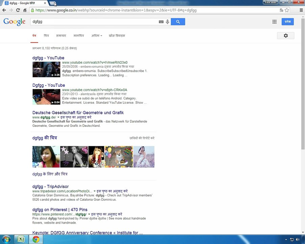Click the scrollbar down arrow

pos(303,232)
